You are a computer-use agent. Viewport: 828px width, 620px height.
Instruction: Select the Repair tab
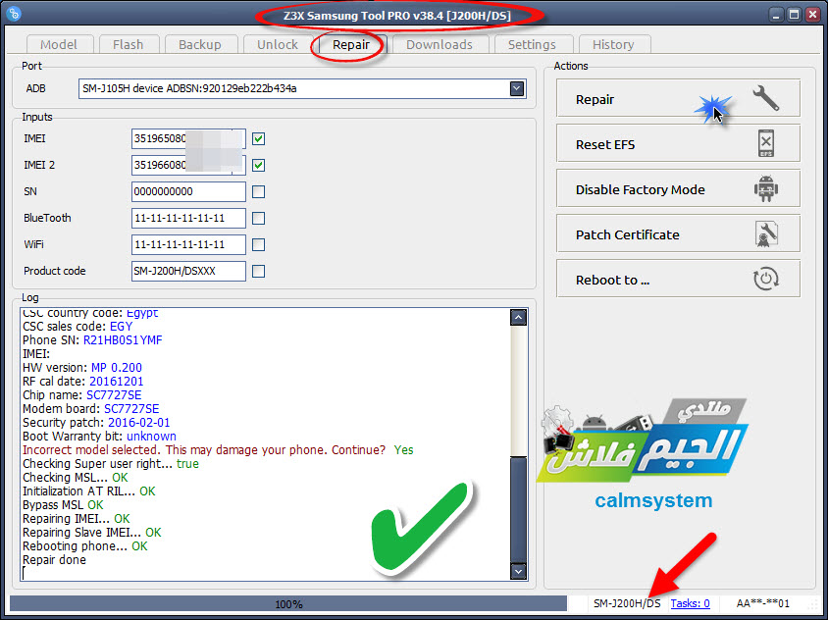351,45
